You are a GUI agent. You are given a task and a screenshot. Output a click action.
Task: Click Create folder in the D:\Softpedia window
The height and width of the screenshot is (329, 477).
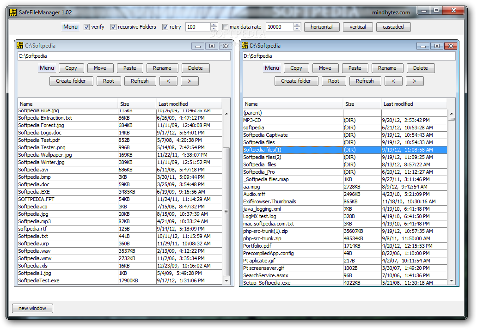click(x=296, y=81)
